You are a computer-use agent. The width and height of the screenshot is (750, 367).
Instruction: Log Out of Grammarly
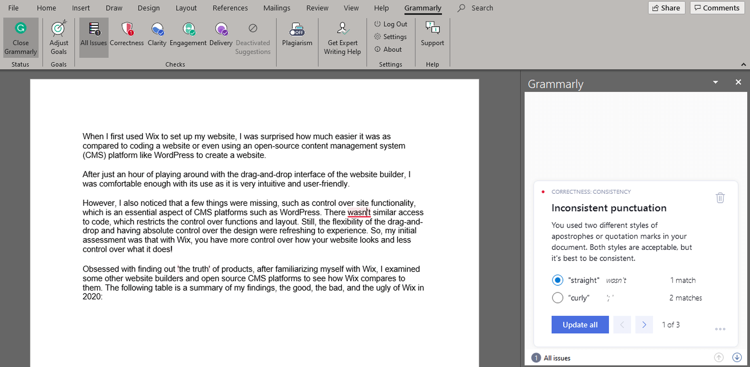tap(391, 24)
